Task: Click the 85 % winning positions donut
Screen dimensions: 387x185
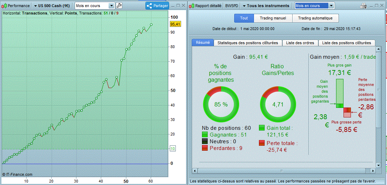Action: point(221,104)
